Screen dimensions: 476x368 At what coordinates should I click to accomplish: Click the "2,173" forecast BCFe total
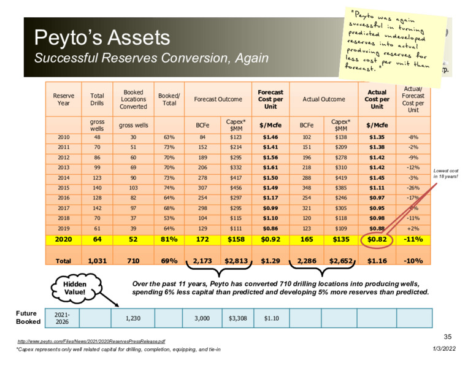202,261
